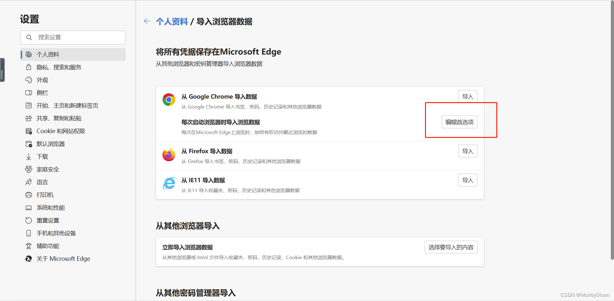Click the 编辑首选项 button
This screenshot has width=614, height=301.
coord(459,122)
